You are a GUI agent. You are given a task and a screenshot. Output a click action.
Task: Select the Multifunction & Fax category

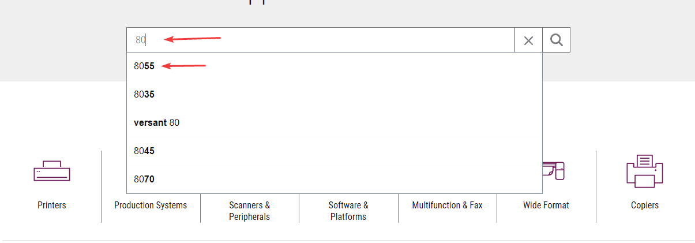tap(447, 205)
